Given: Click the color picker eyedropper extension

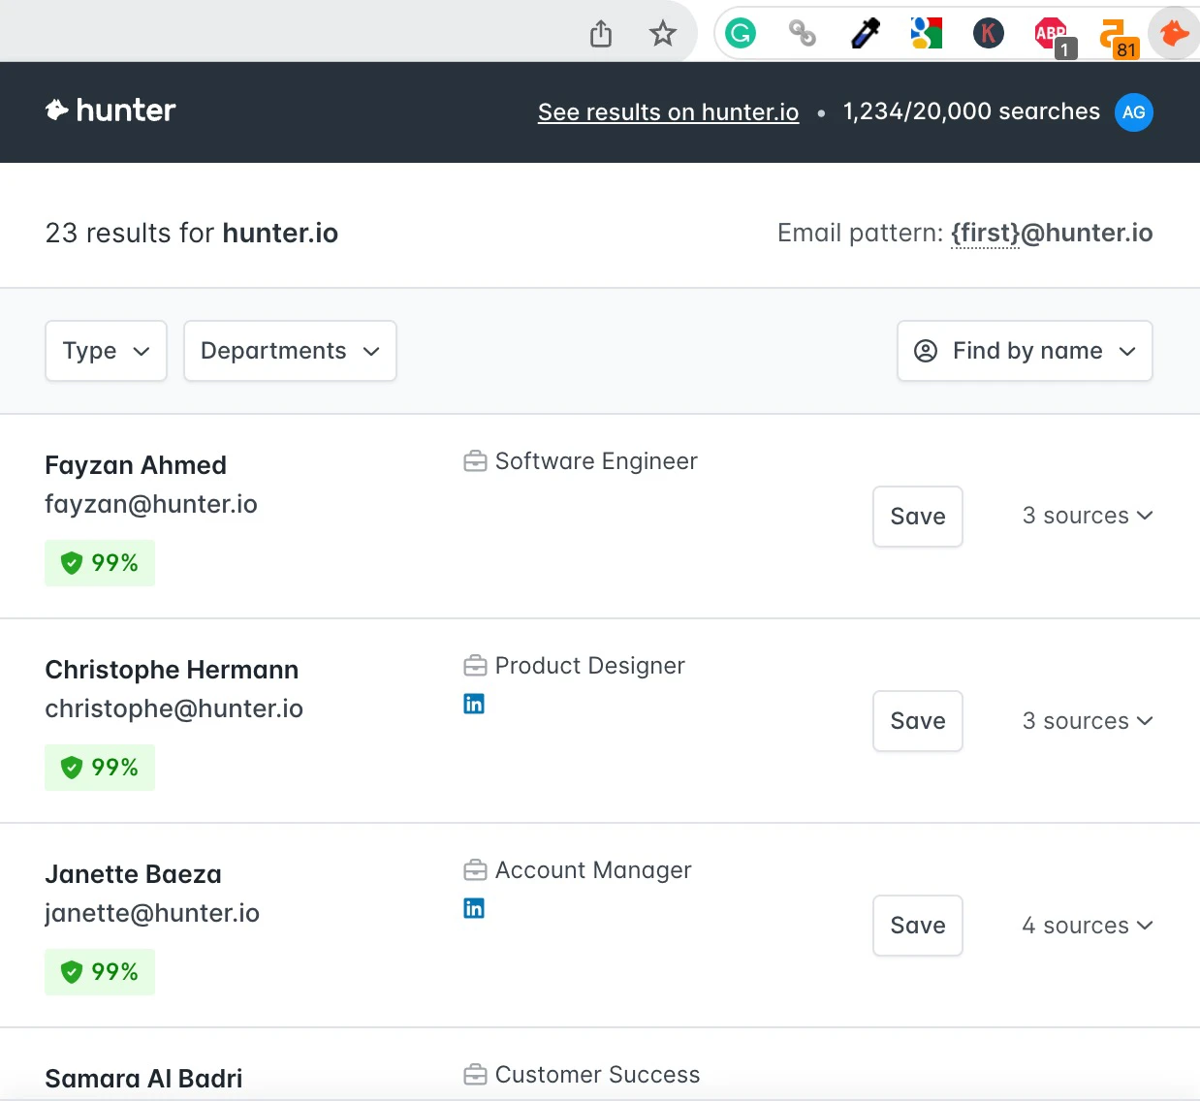Looking at the screenshot, I should (x=865, y=34).
